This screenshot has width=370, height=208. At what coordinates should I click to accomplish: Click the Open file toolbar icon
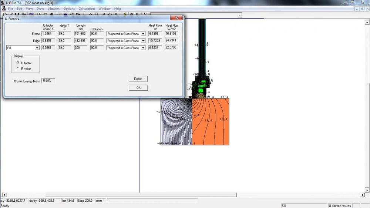coord(11,14)
